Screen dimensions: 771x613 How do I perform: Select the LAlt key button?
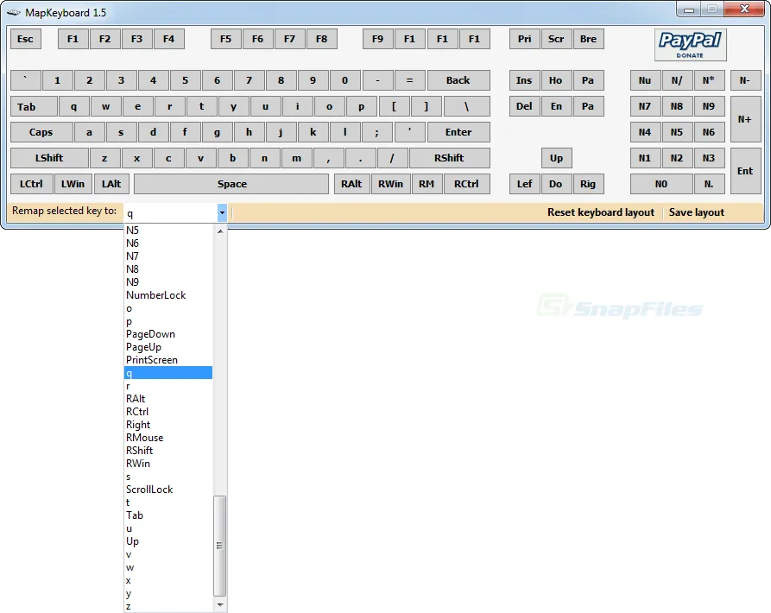111,184
